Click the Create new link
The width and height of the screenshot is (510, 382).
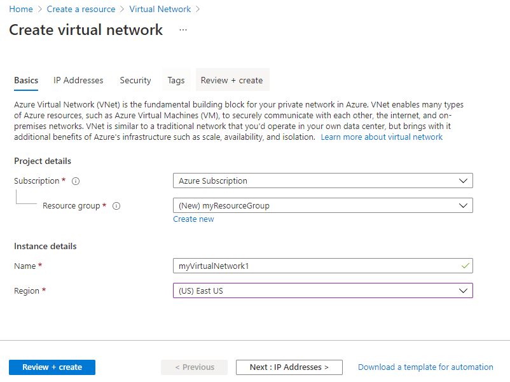coord(193,219)
